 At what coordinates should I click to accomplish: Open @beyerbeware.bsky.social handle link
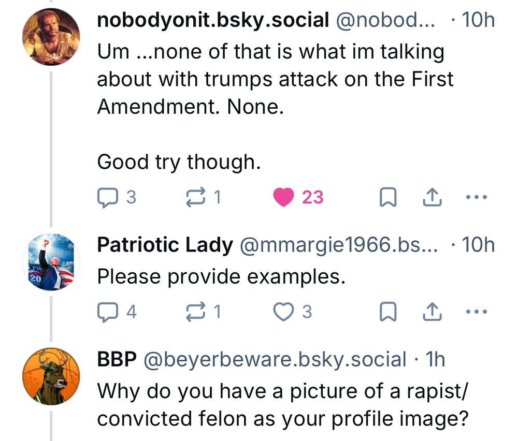pyautogui.click(x=274, y=359)
